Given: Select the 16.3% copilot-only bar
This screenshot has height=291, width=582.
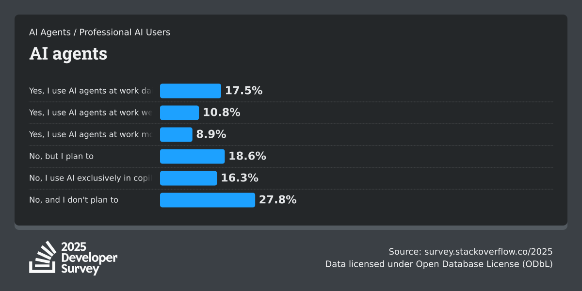Looking at the screenshot, I should tap(188, 178).
